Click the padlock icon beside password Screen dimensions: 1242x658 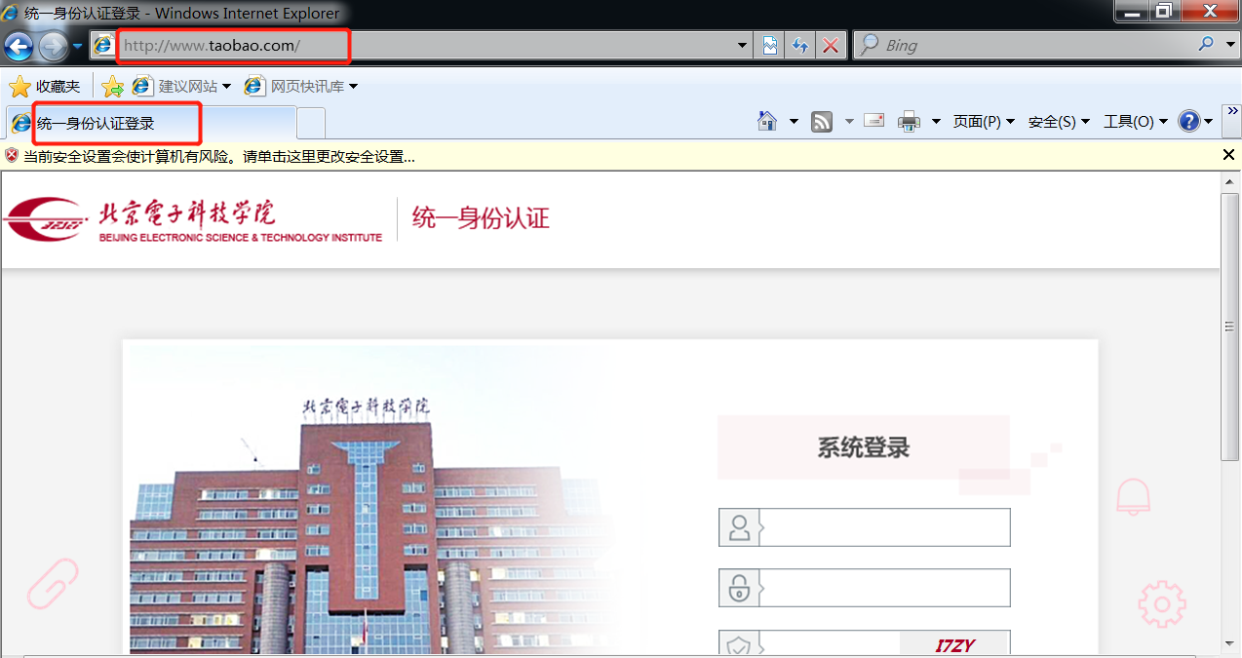point(739,588)
